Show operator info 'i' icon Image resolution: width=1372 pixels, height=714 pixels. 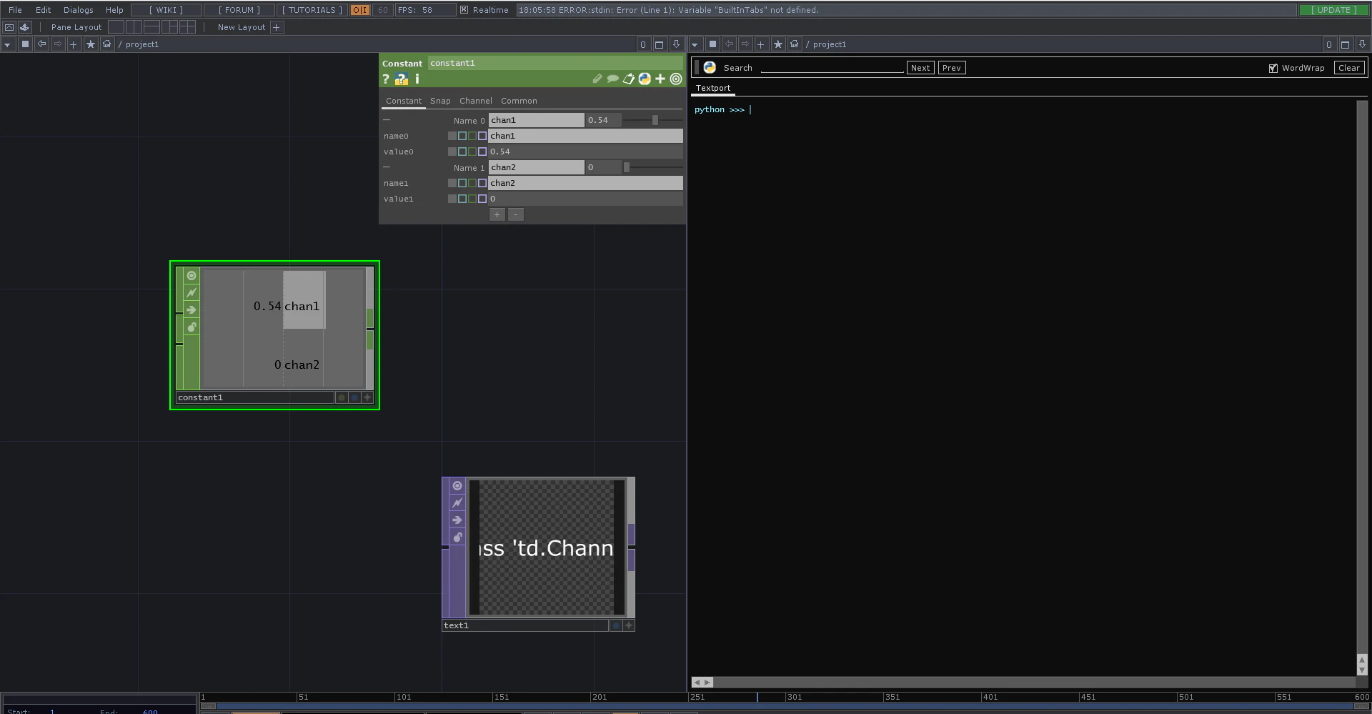(x=417, y=79)
